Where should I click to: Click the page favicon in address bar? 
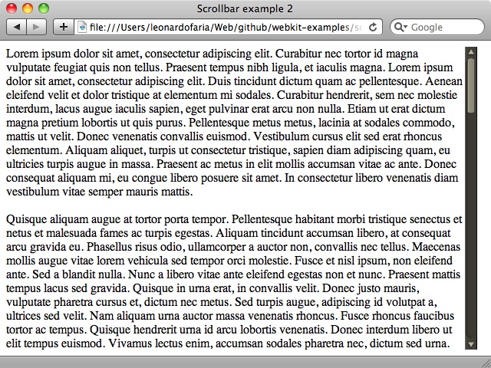82,28
